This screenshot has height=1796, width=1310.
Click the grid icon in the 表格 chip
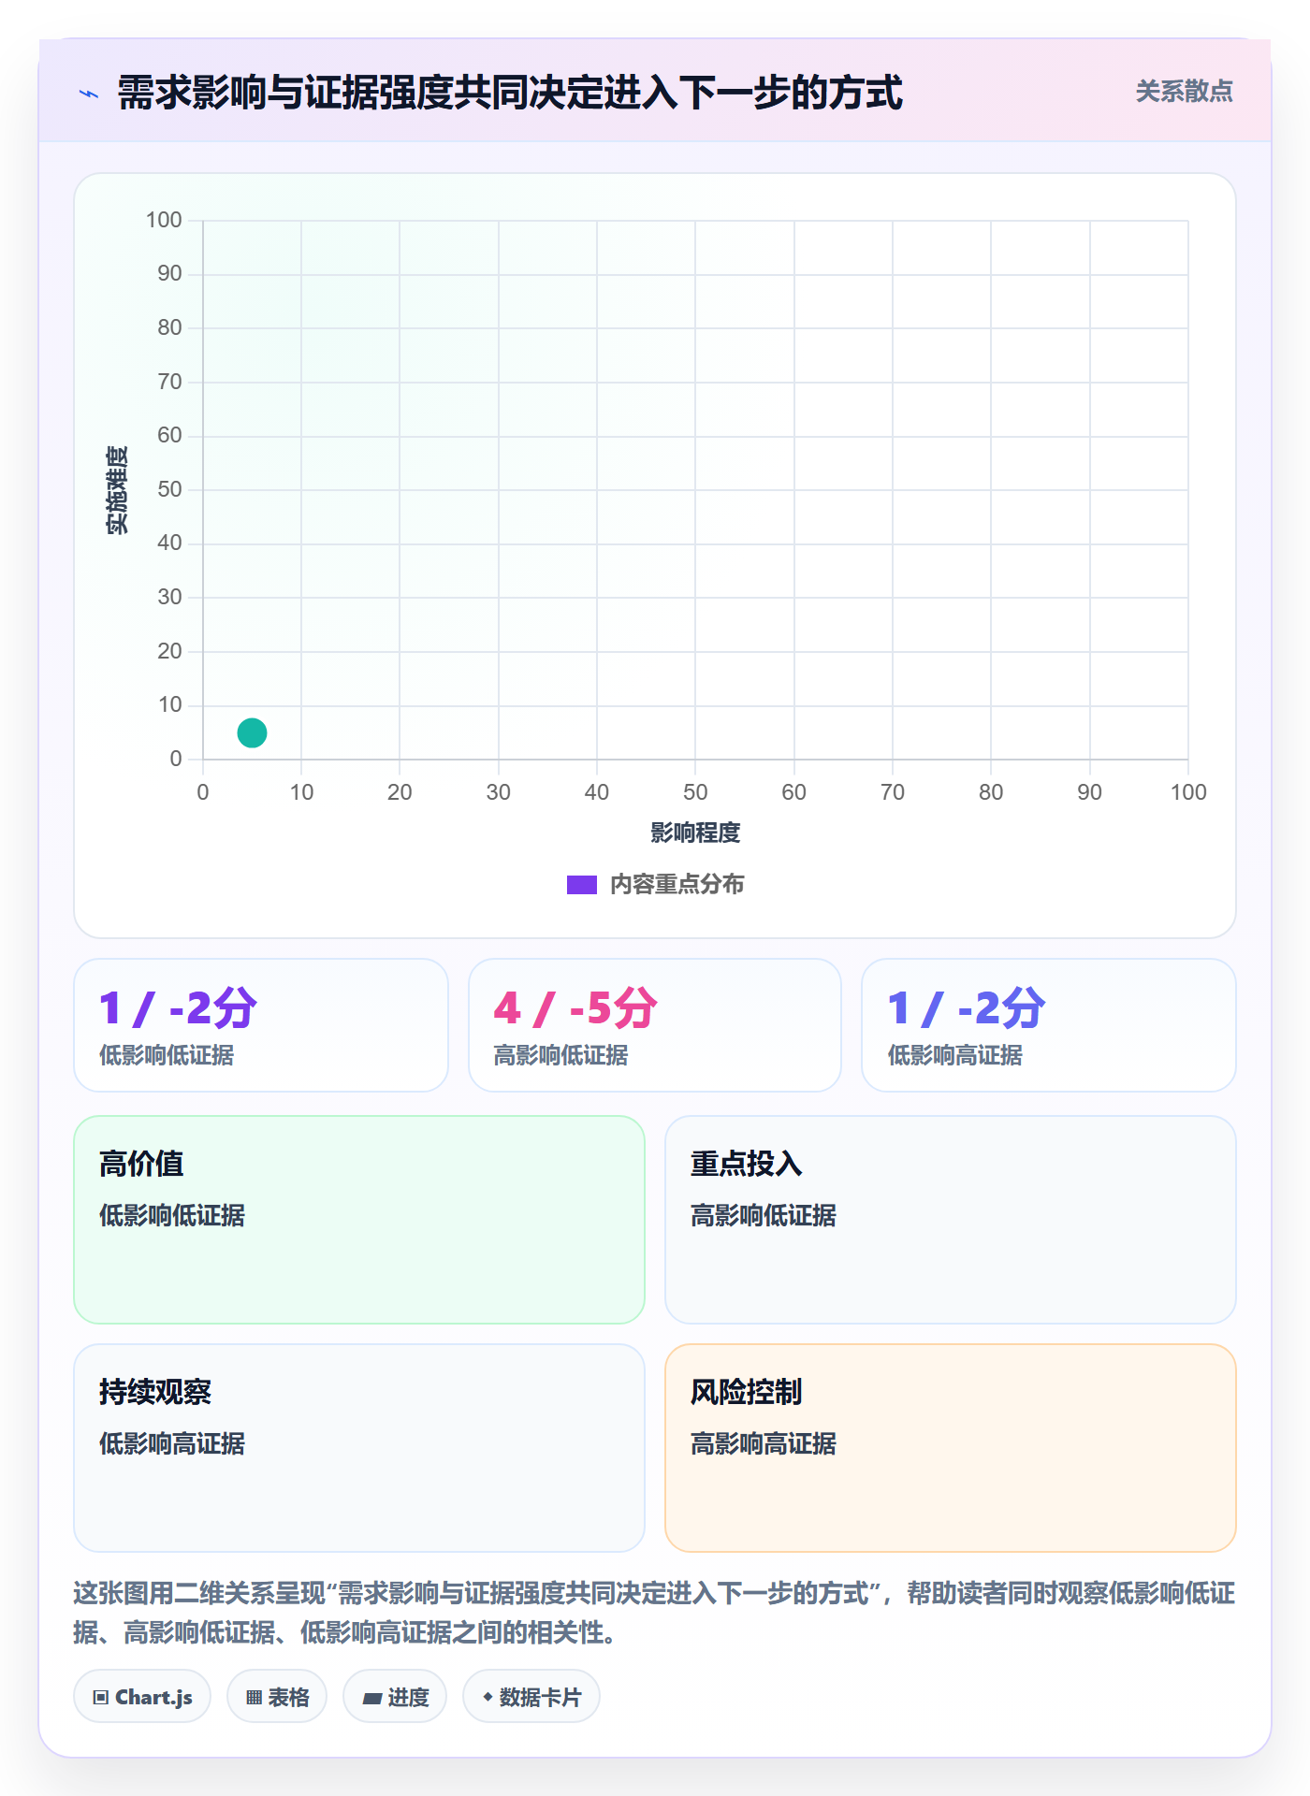pos(254,1698)
